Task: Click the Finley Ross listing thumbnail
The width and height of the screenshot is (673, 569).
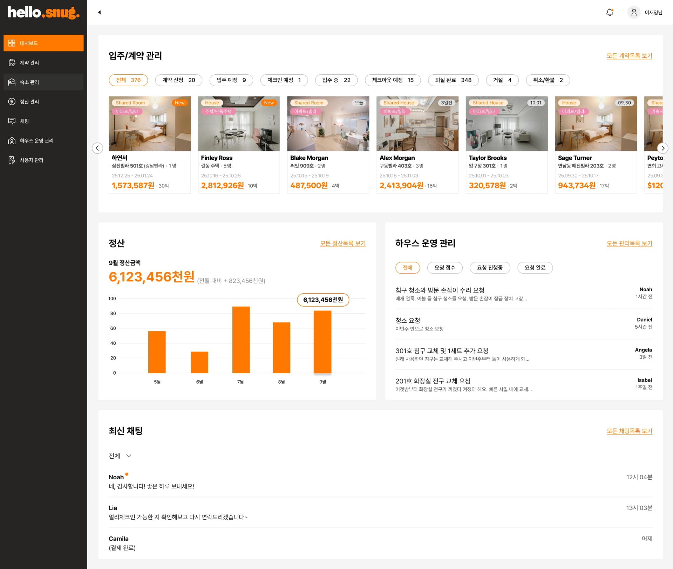Action: click(239, 123)
